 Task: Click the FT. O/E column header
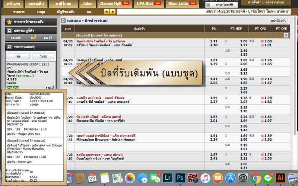[x=281, y=29]
